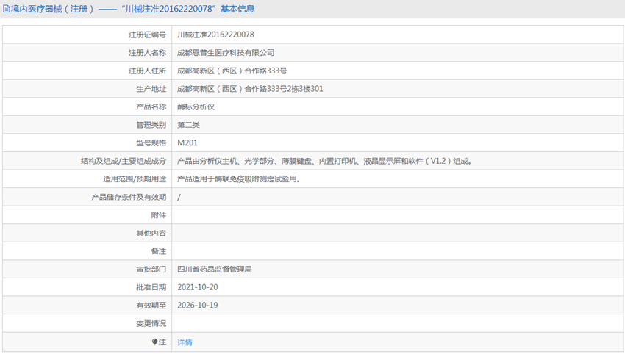The width and height of the screenshot is (625, 354).
Task: Click the 审批部门 label
Action: (x=151, y=270)
